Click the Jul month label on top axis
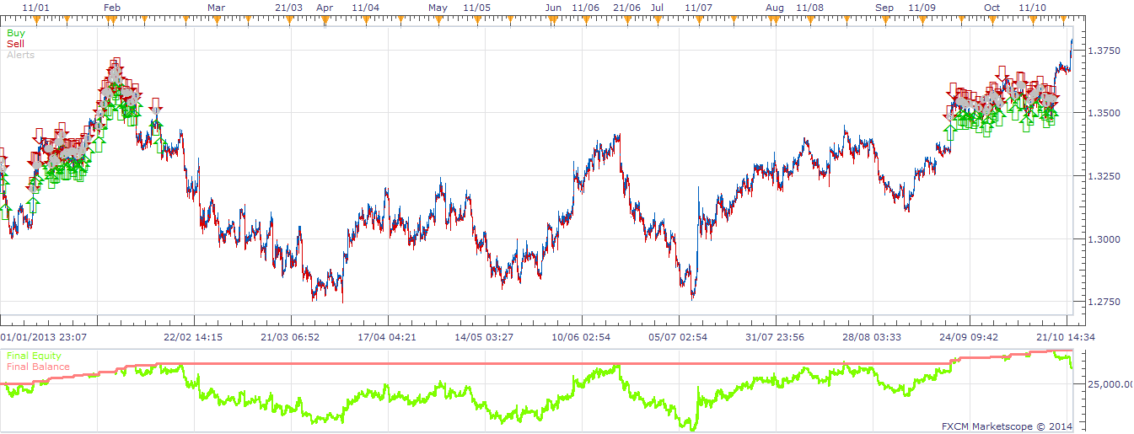 pyautogui.click(x=657, y=7)
